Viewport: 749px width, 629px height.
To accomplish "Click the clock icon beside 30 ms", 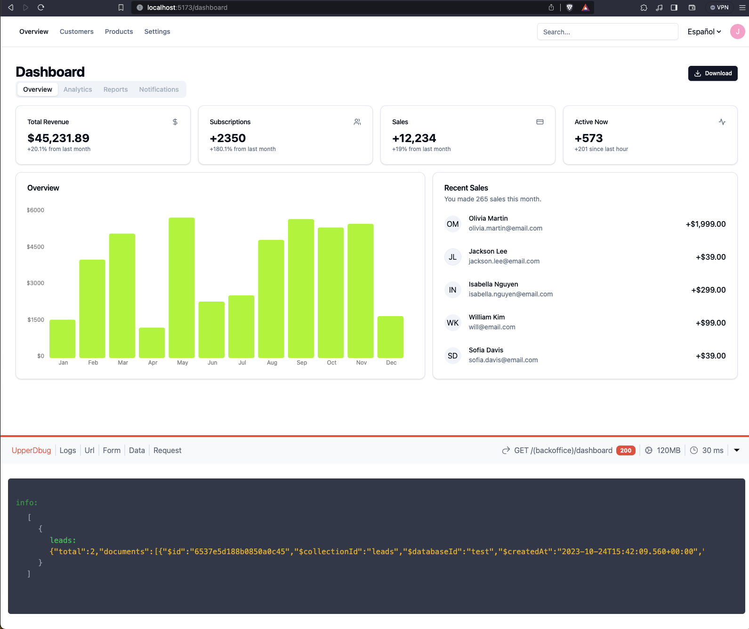I will coord(694,450).
